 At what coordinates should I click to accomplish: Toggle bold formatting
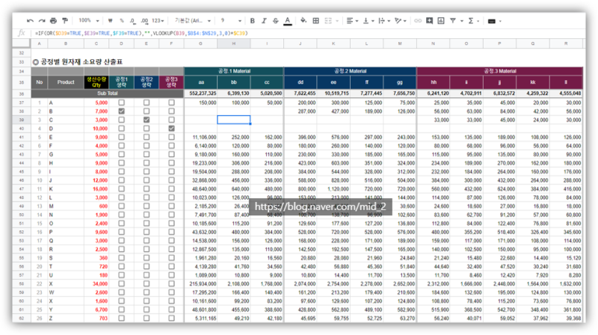coord(252,21)
